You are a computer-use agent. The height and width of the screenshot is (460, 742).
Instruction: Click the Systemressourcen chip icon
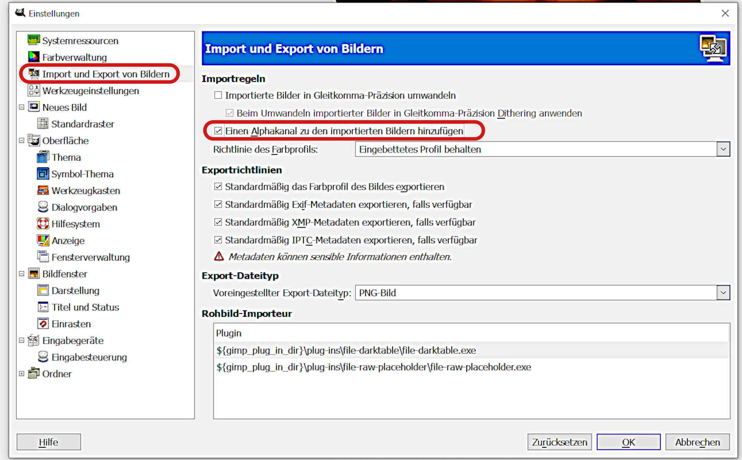click(x=34, y=40)
